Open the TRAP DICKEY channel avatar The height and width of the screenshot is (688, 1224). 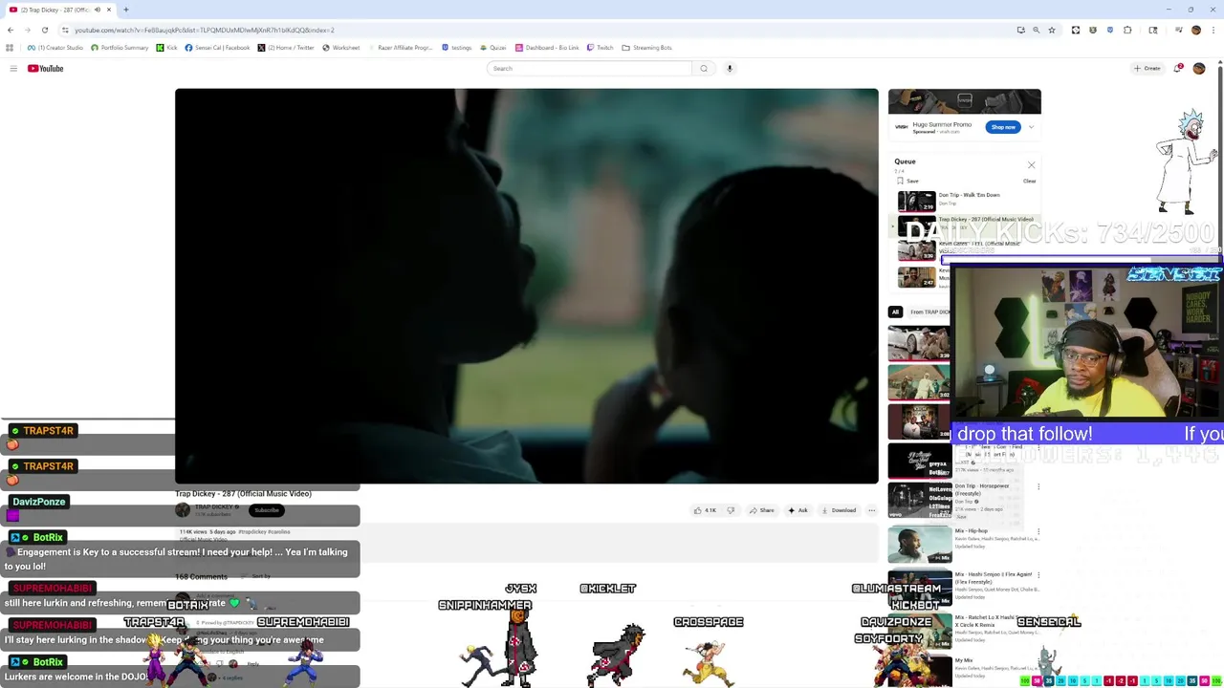click(x=183, y=510)
